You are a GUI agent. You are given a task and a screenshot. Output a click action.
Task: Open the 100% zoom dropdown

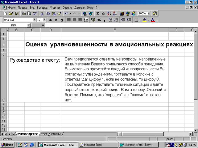click(x=149, y=14)
